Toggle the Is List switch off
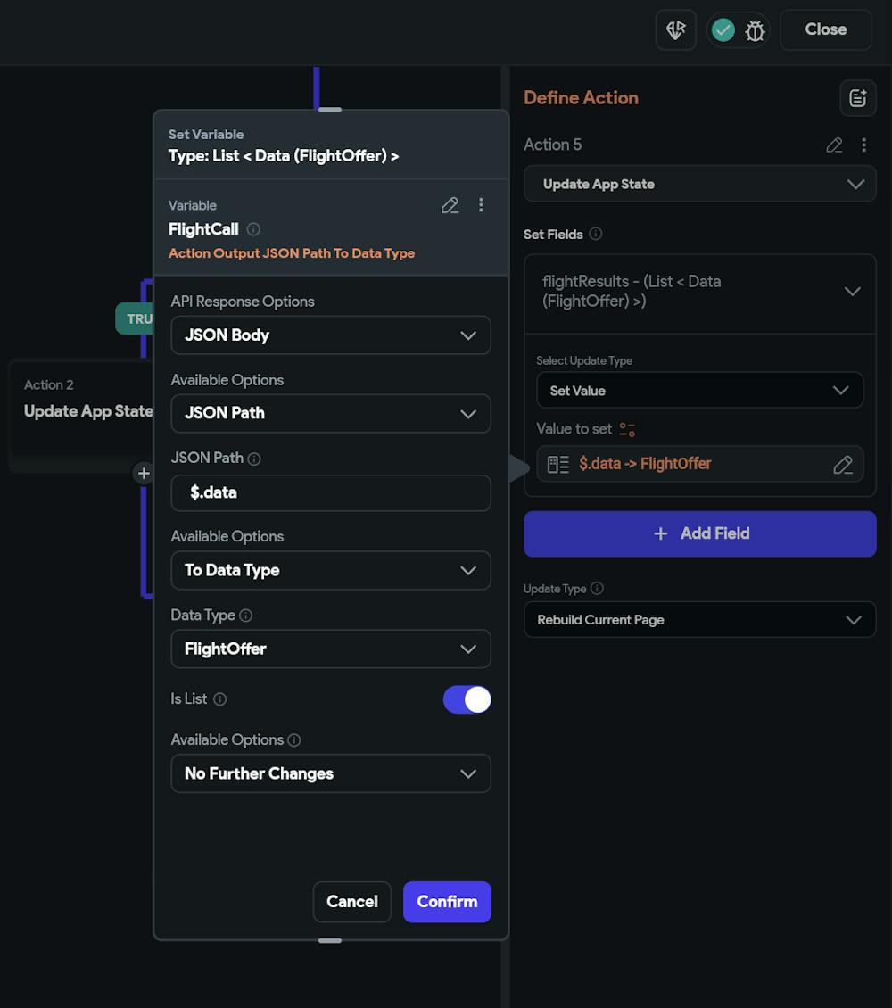This screenshot has width=892, height=1008. point(467,699)
